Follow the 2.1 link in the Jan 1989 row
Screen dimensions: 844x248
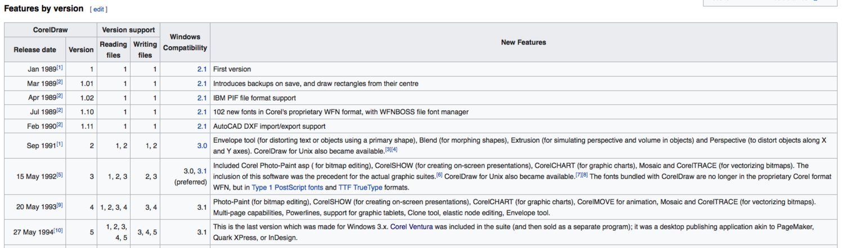click(202, 69)
